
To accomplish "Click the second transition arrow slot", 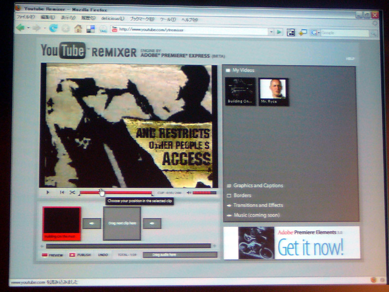I will point(152,223).
